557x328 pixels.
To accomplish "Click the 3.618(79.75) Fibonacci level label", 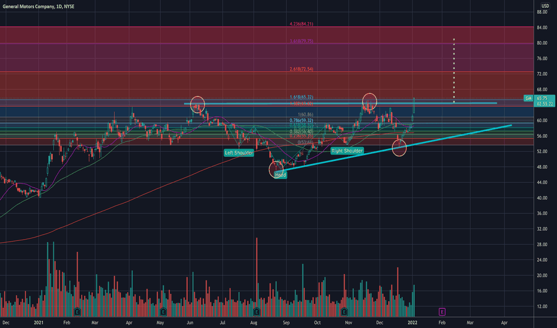I will pos(301,41).
